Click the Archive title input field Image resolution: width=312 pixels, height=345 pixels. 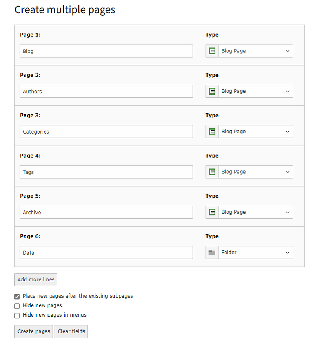tap(106, 212)
